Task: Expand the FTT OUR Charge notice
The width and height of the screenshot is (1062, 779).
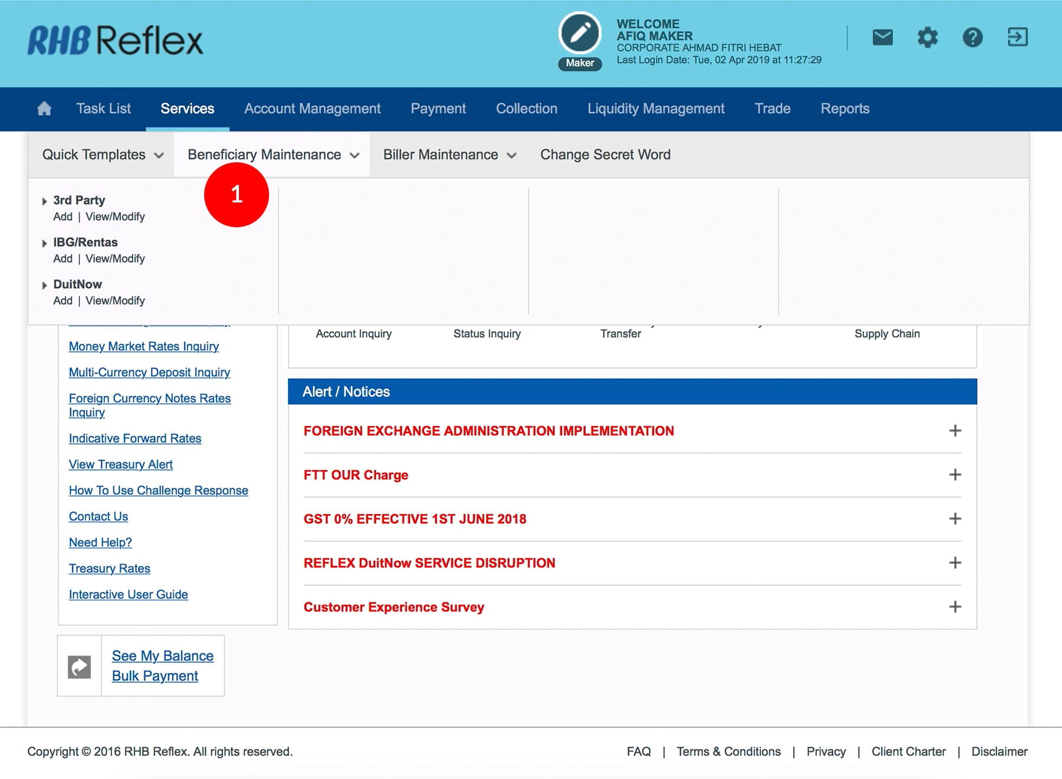Action: click(955, 475)
